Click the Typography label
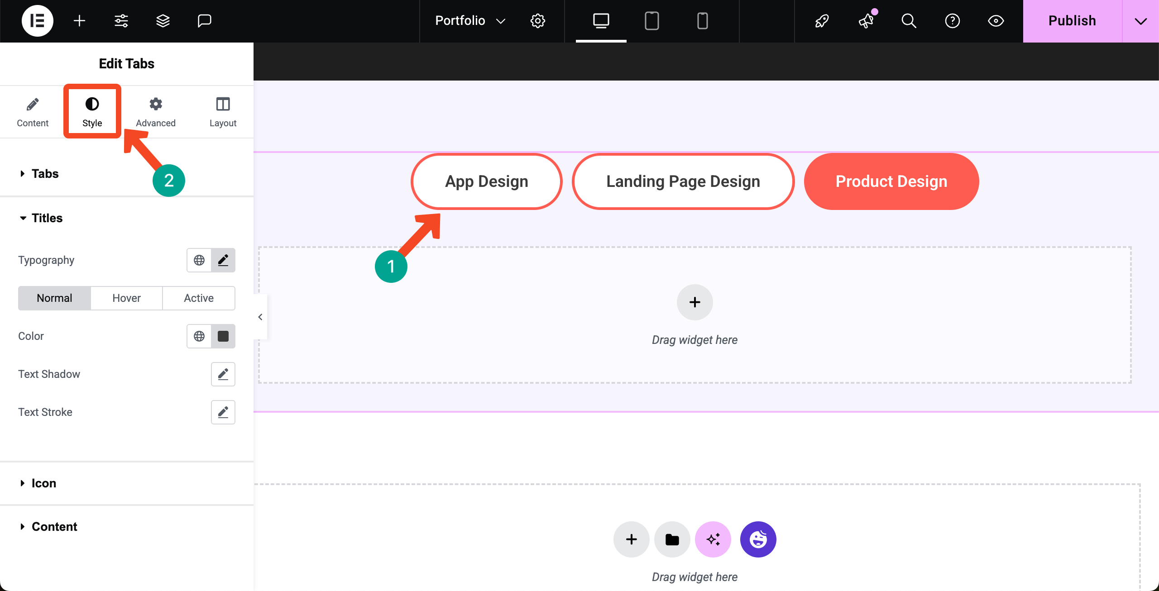The height and width of the screenshot is (591, 1159). tap(46, 260)
